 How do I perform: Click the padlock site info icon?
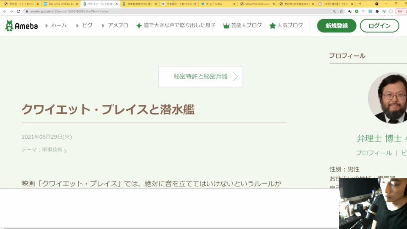[x=27, y=11]
